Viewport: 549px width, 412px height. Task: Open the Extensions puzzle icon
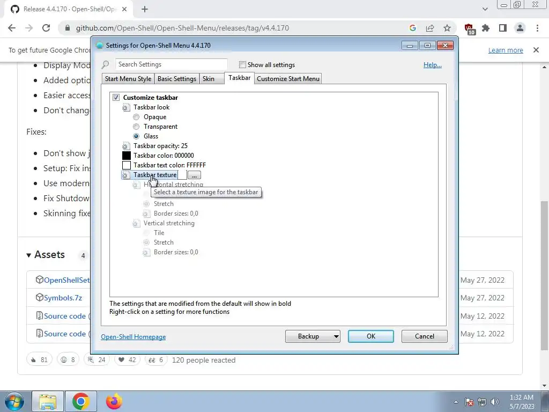pyautogui.click(x=486, y=28)
